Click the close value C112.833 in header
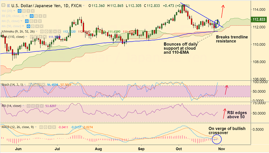The width and height of the screenshot is (269, 153). [152, 6]
